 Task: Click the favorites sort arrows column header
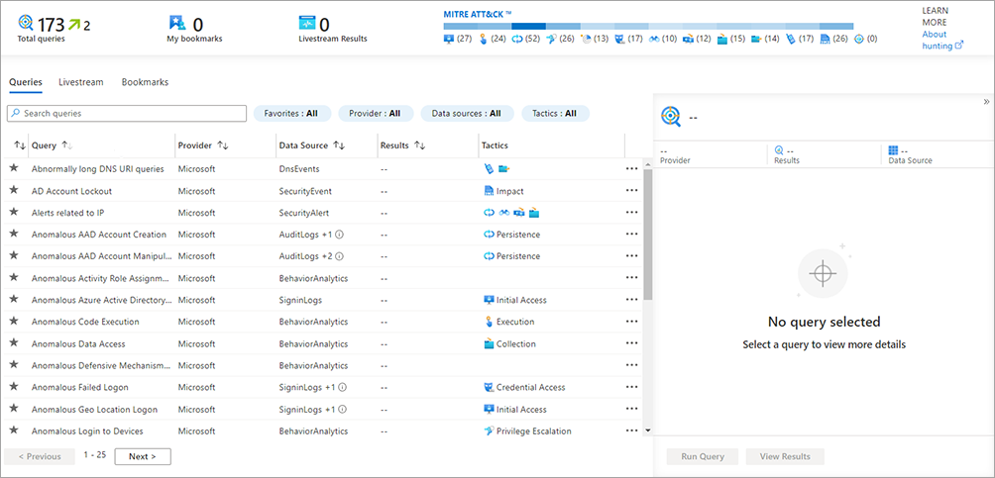click(19, 145)
